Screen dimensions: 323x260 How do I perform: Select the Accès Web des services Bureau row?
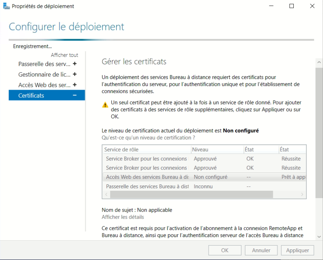point(147,177)
